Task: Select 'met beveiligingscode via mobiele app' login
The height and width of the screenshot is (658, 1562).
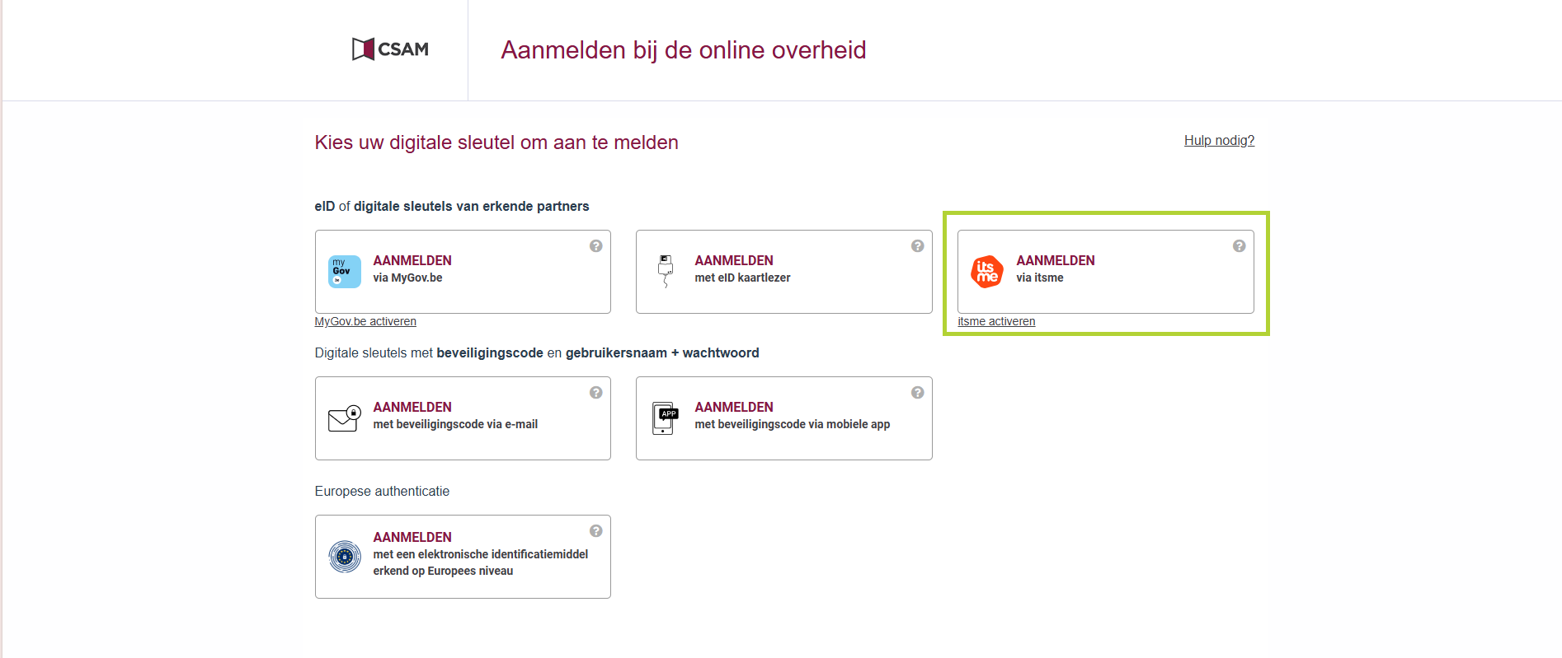Action: [792, 424]
